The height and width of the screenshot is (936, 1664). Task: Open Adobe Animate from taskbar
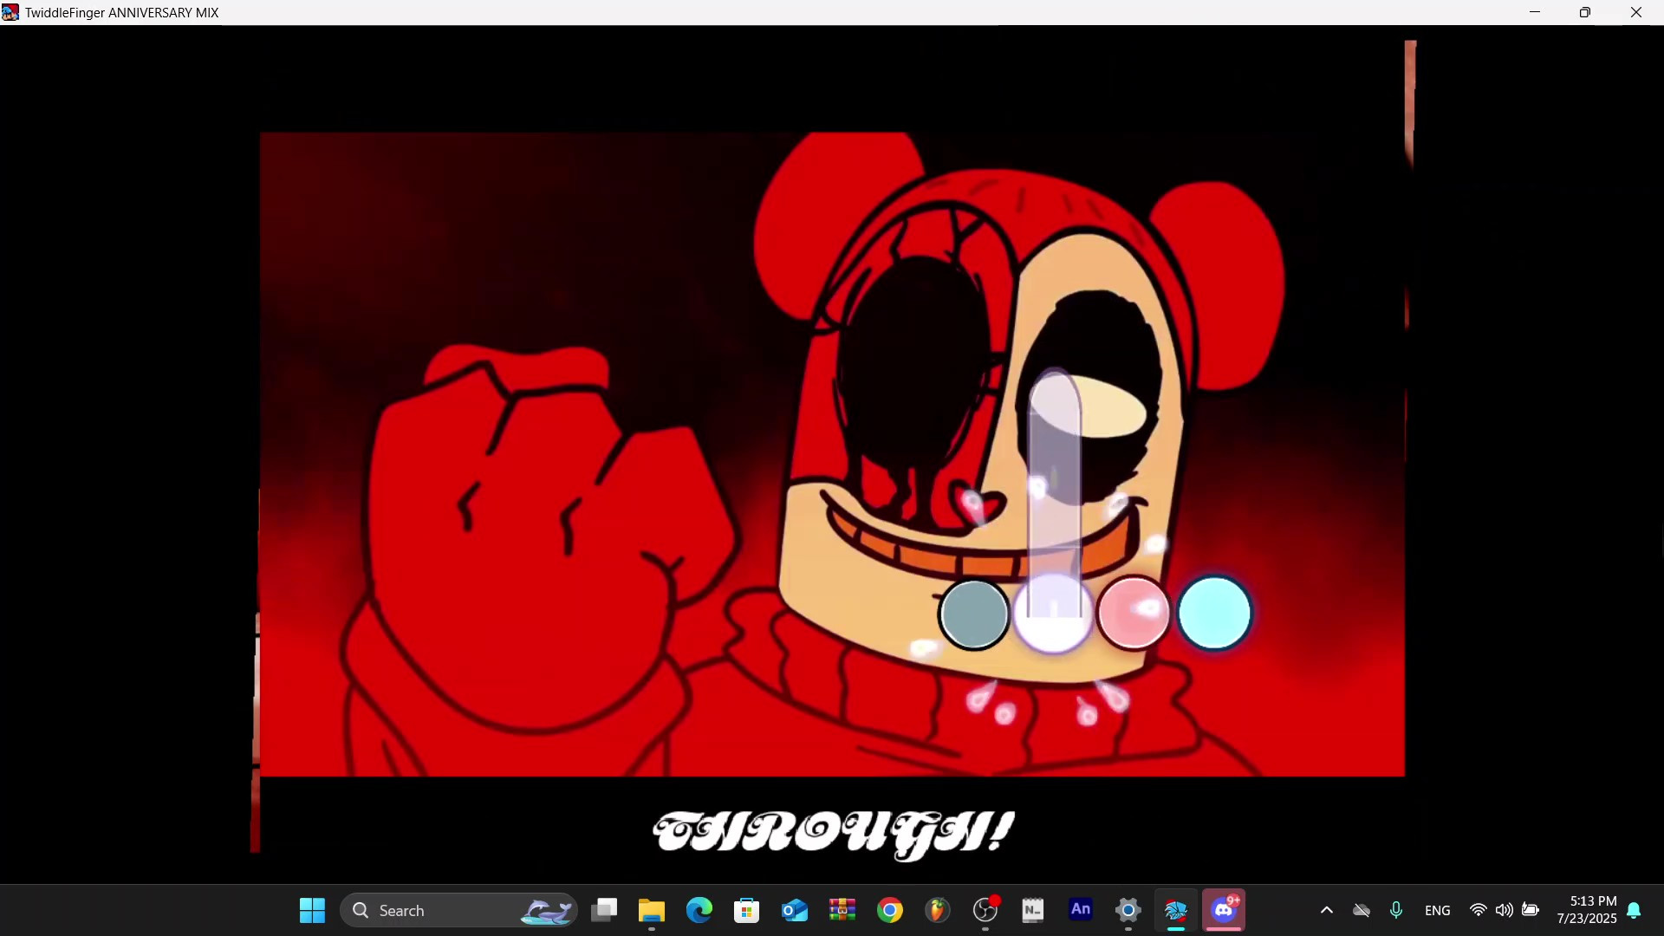1081,910
